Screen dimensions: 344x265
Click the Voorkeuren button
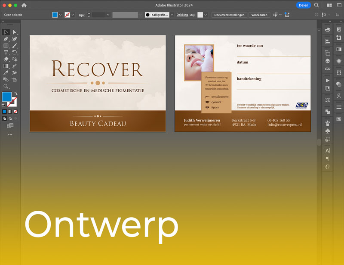(259, 15)
